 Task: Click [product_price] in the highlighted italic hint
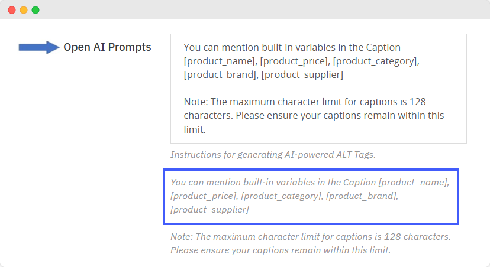pyautogui.click(x=204, y=196)
